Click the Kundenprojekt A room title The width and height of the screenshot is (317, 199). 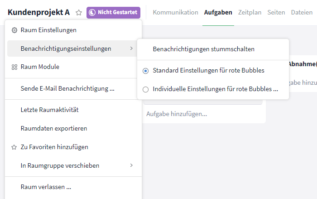click(x=38, y=12)
